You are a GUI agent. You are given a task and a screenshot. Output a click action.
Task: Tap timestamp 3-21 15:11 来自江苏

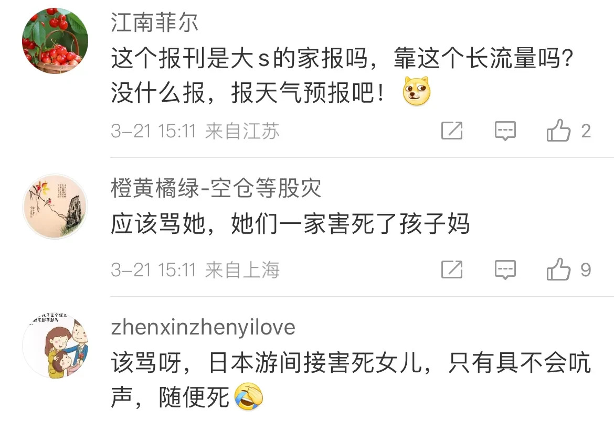click(195, 131)
